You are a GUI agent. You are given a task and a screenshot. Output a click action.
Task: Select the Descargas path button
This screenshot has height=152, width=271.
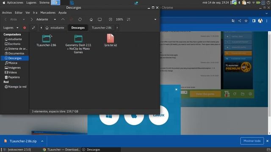(78, 28)
